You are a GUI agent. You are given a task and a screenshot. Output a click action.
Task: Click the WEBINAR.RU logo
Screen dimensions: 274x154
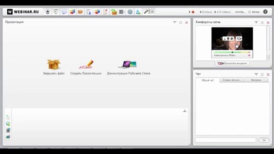23,12
